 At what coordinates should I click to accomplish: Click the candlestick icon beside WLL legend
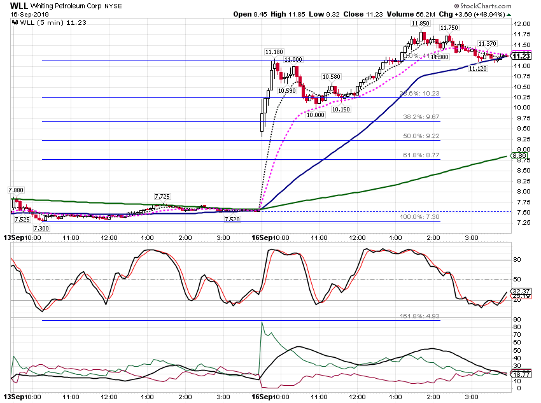tap(15, 23)
